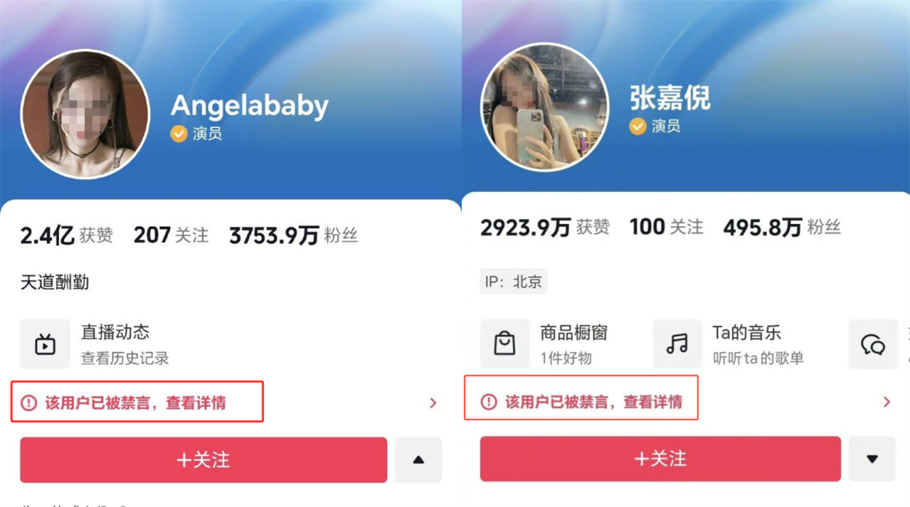
Task: Tap the verified badge under 张嘉倪
Action: (x=638, y=126)
